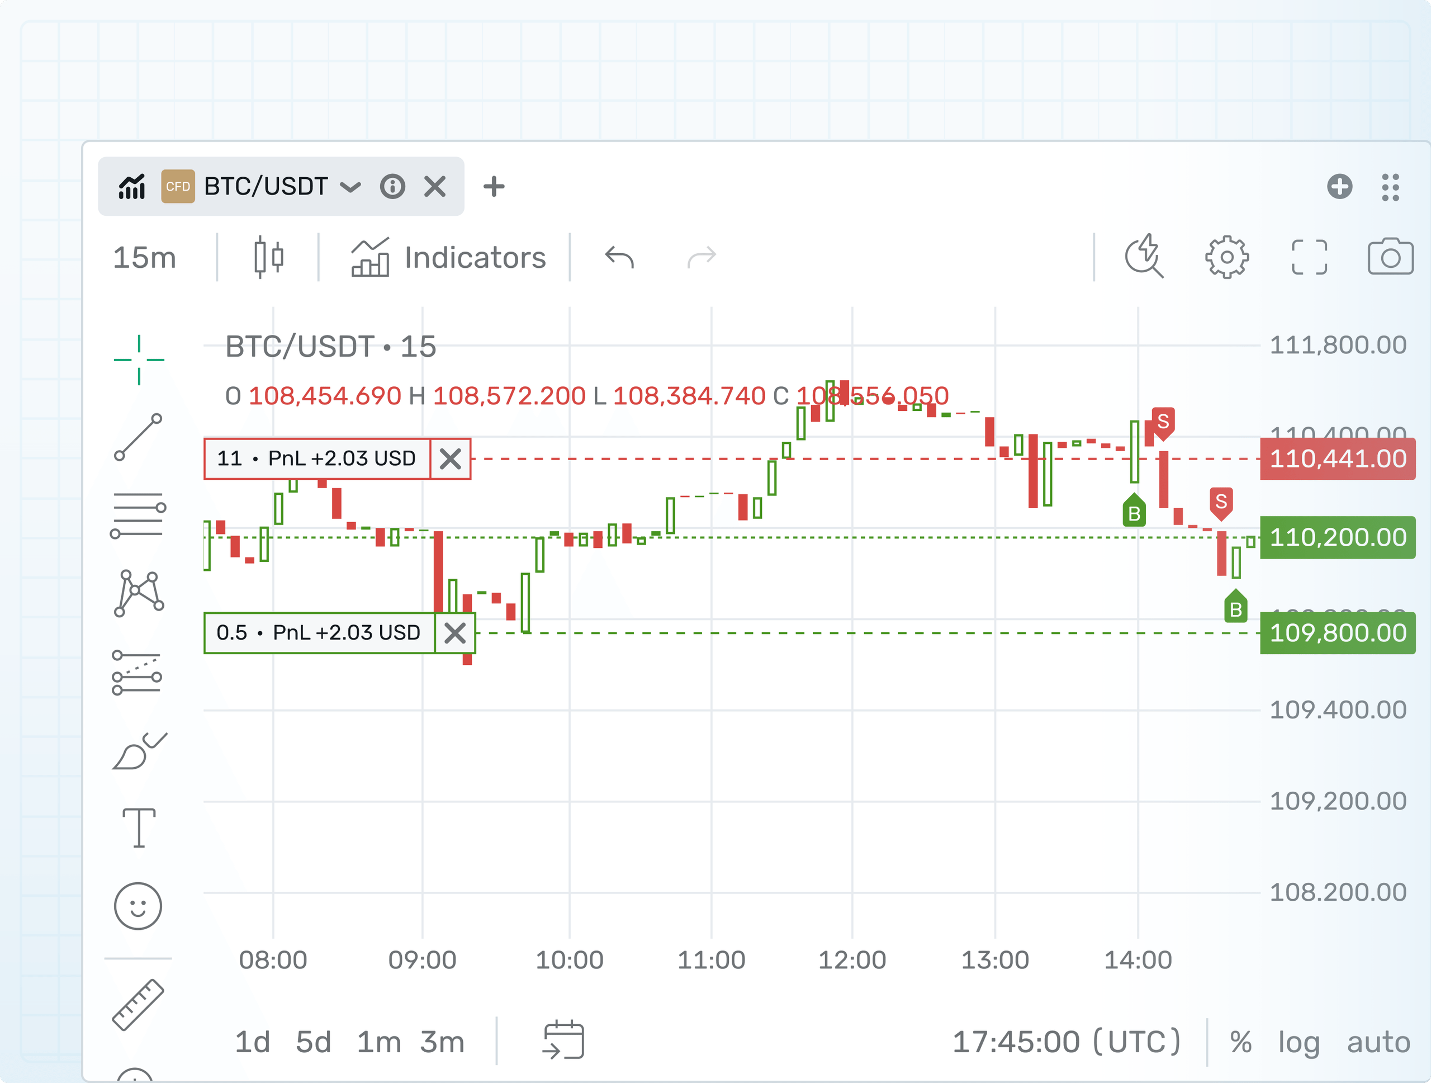
Task: Open the BTC/USDT info icon
Action: [392, 186]
